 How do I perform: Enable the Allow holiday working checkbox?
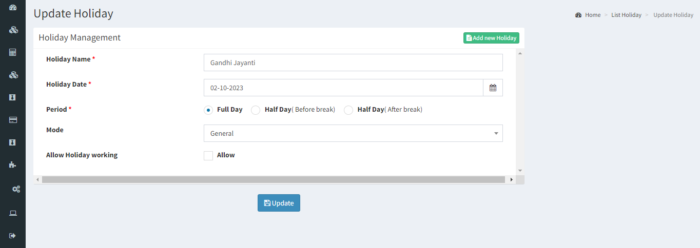point(208,156)
